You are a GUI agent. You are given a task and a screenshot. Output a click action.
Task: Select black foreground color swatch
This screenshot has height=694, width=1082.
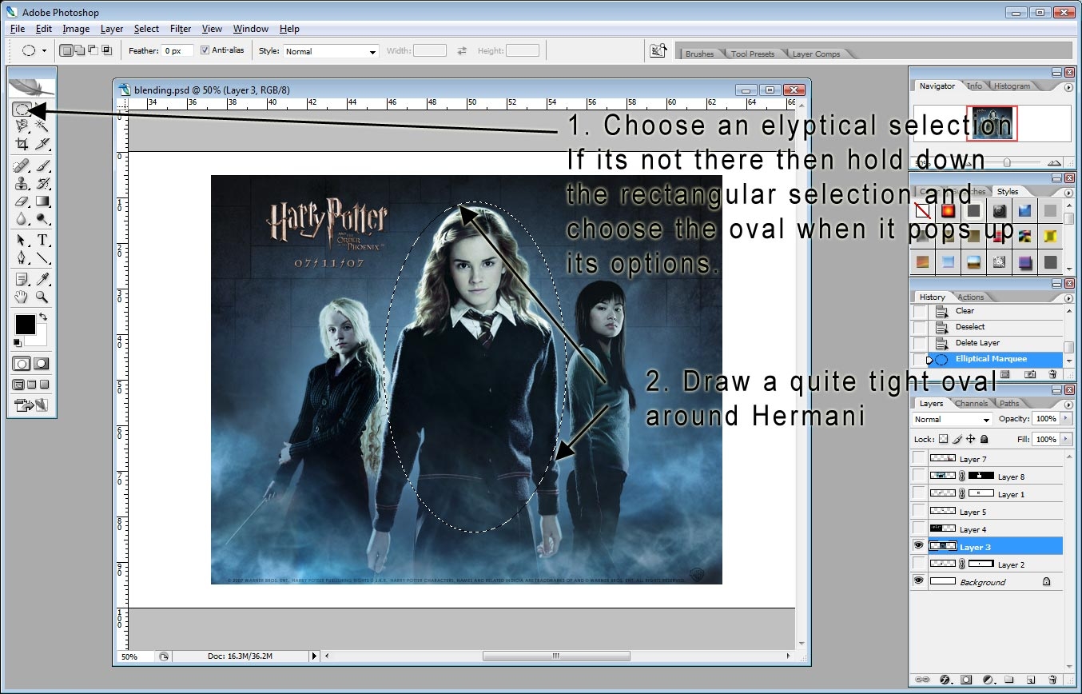[25, 324]
